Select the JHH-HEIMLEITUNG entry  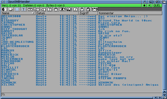tap(18, 42)
